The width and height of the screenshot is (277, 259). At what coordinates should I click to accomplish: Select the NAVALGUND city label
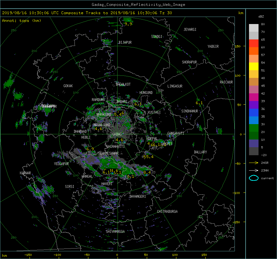[102, 125]
